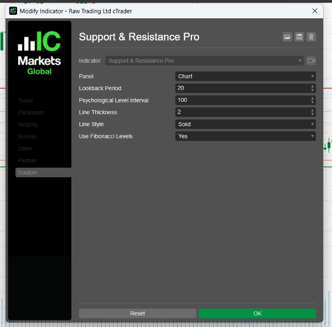Click the video camera icon beside Indicator
This screenshot has height=327, width=332.
[311, 61]
